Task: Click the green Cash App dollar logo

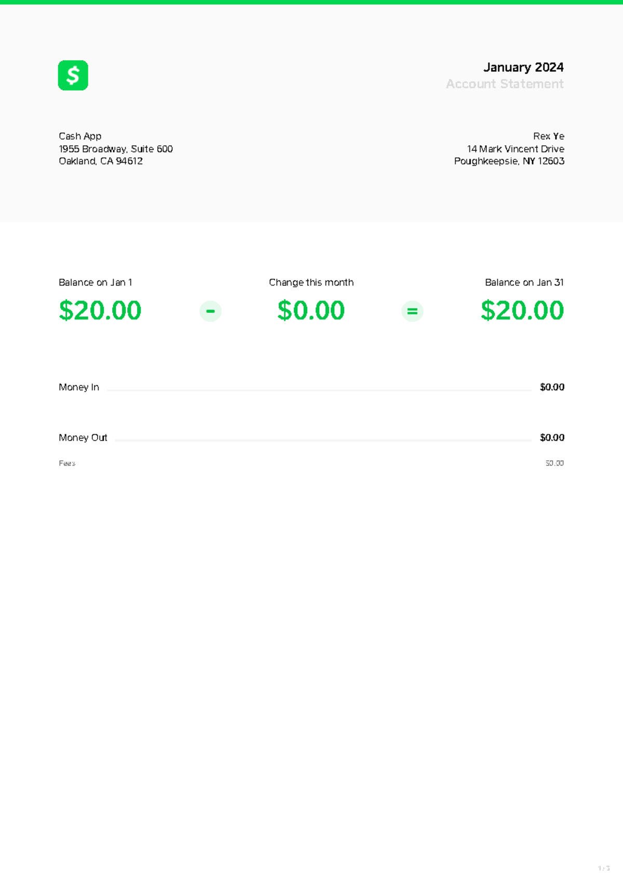Action: 73,75
